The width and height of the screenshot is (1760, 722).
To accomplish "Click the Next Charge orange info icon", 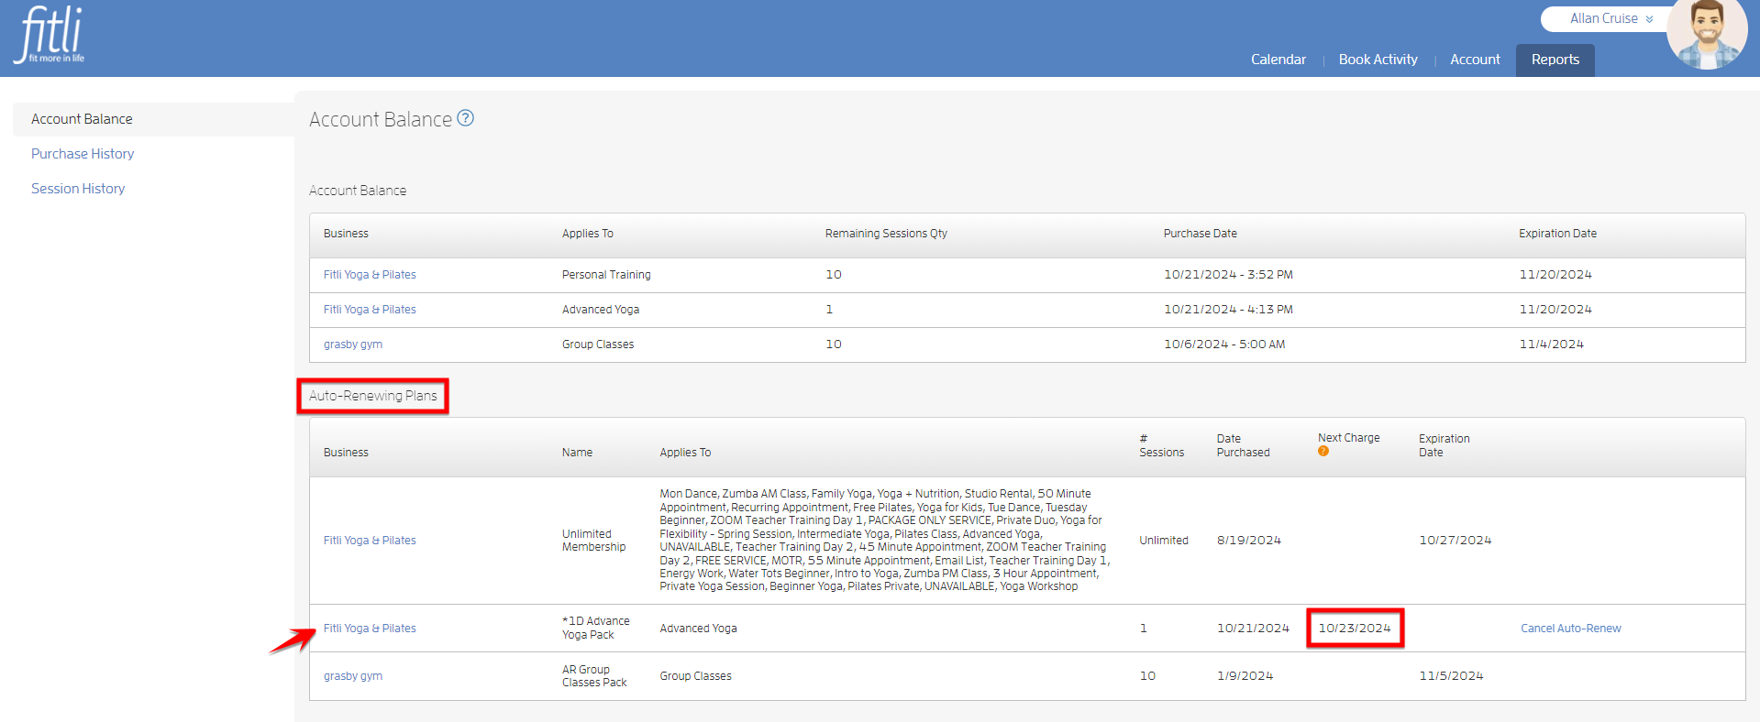I will point(1323,451).
